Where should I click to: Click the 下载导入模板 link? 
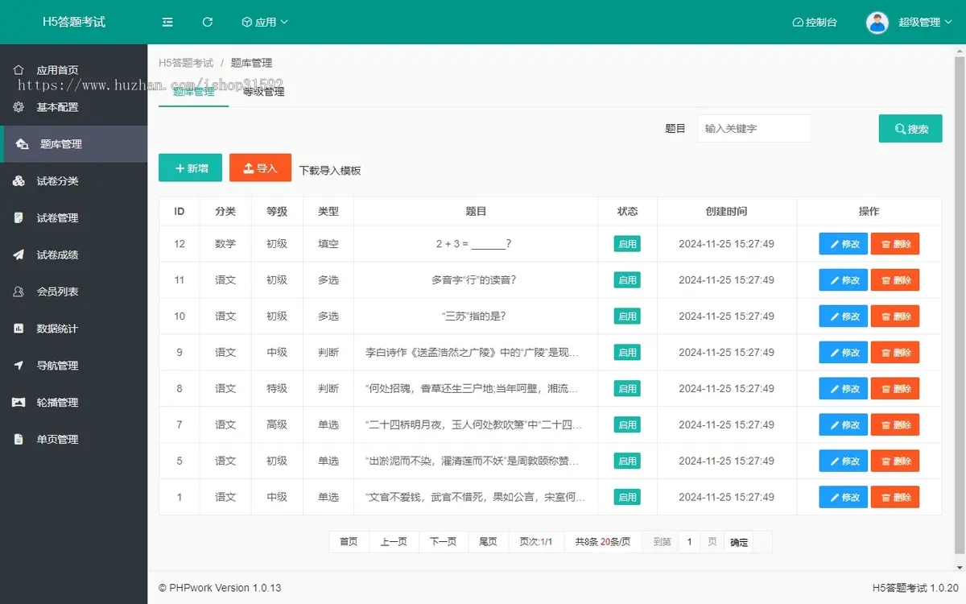[x=330, y=171]
